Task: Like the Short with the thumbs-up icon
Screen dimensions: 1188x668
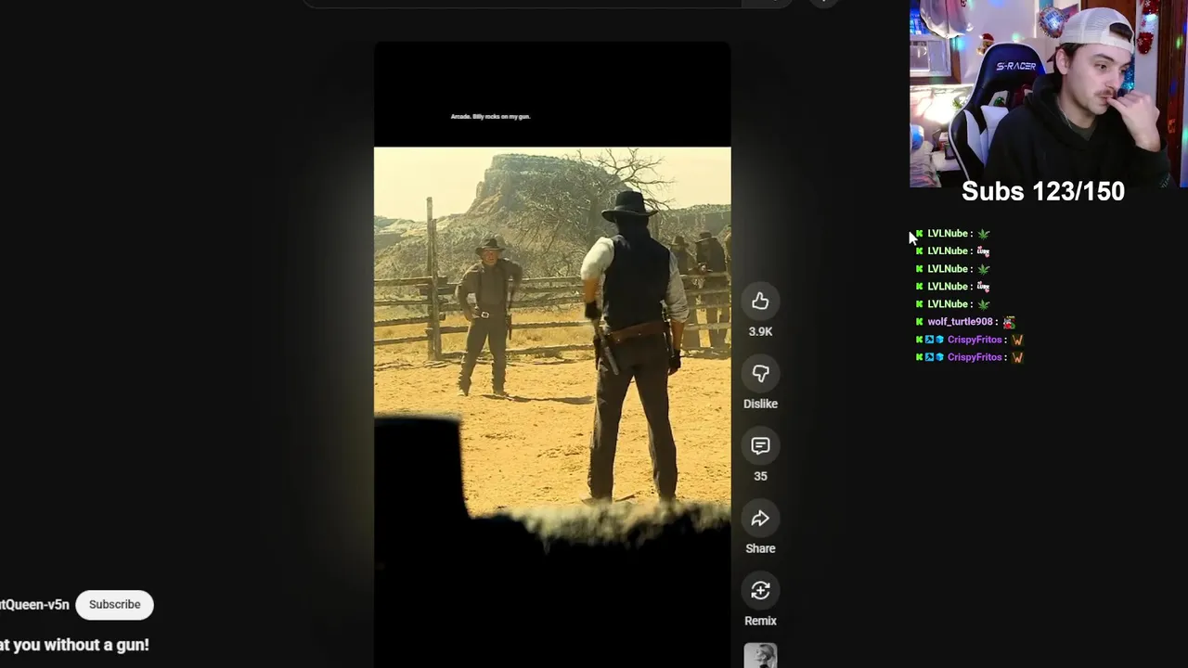Action: (760, 302)
